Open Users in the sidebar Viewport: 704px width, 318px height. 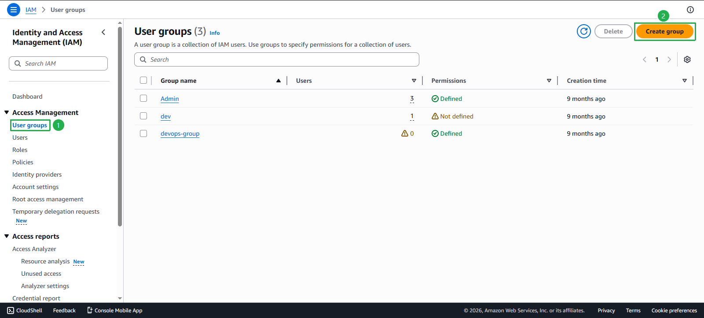(x=20, y=137)
